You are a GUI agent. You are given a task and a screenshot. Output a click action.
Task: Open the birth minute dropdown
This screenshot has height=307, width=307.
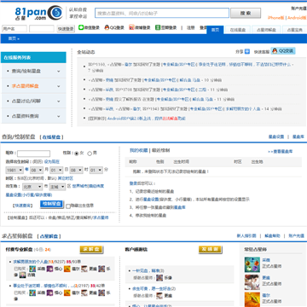(96, 170)
